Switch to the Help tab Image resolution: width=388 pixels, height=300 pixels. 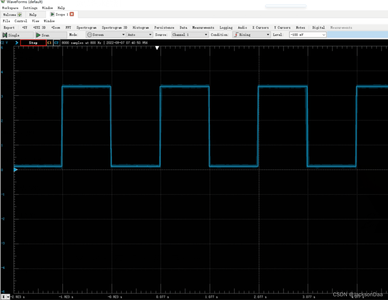pos(33,15)
